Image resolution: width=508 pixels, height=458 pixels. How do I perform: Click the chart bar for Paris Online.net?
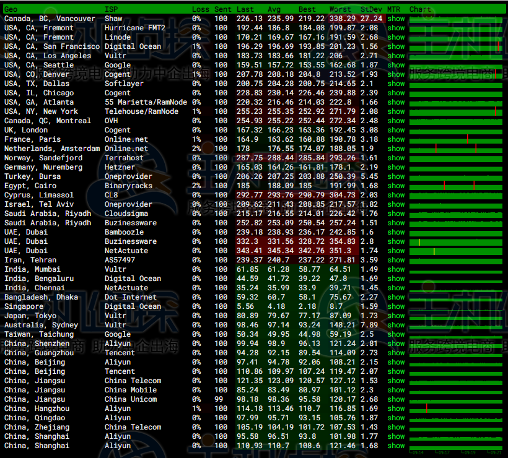(x=457, y=139)
